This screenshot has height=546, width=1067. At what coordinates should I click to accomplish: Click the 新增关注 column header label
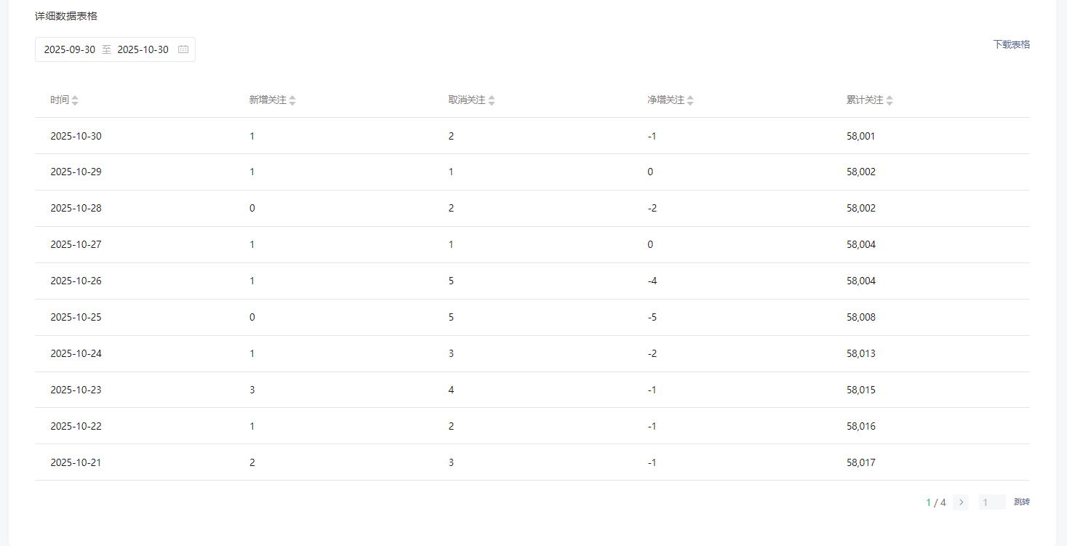268,100
